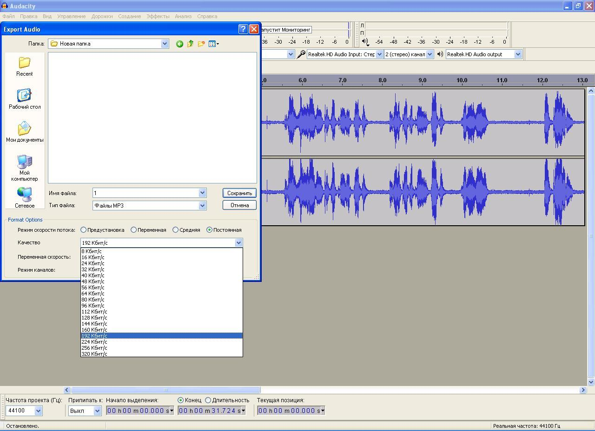Open the Вид menu

coord(47,16)
